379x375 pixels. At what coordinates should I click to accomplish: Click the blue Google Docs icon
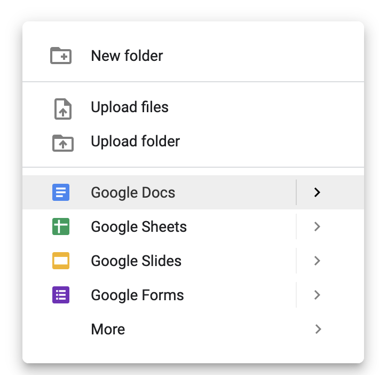[x=61, y=192]
